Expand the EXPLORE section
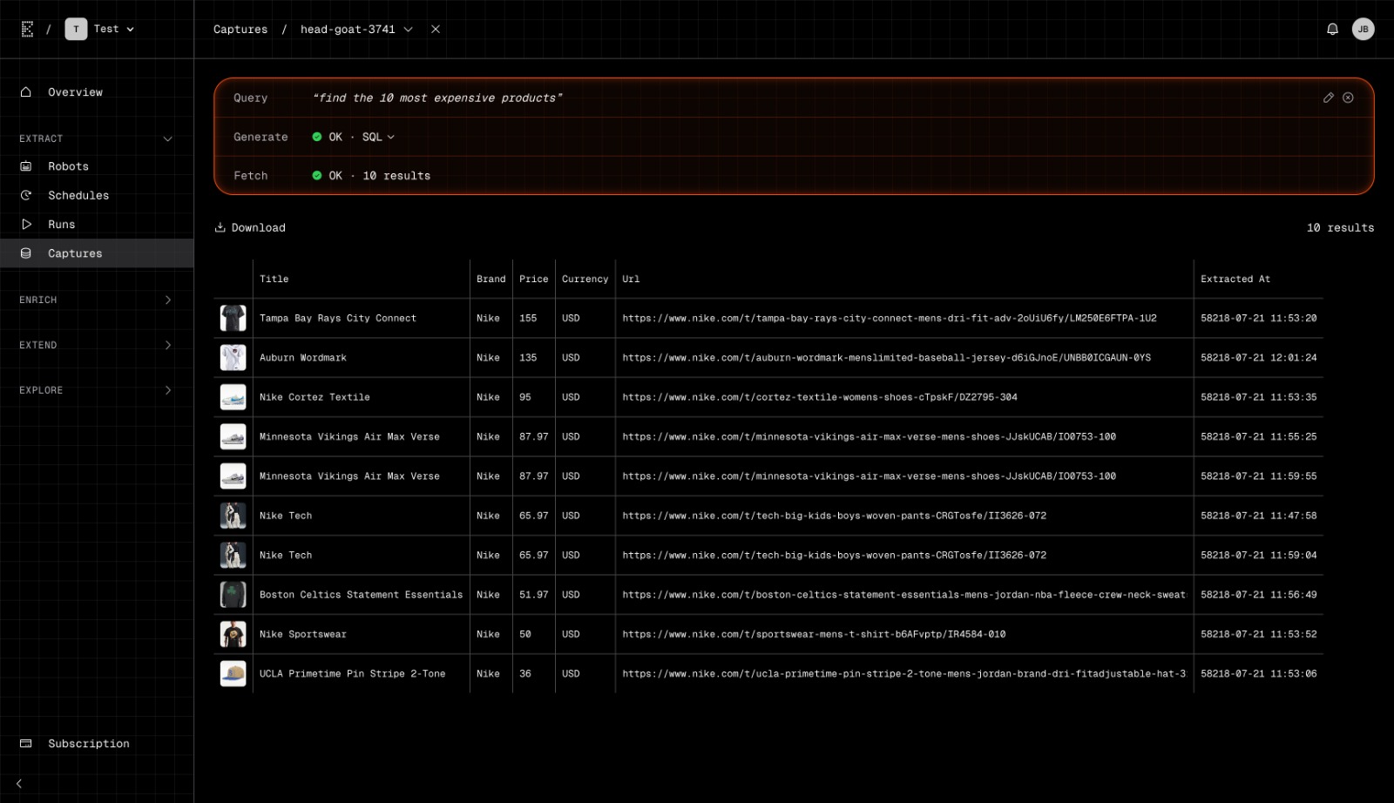The width and height of the screenshot is (1394, 803). point(167,390)
